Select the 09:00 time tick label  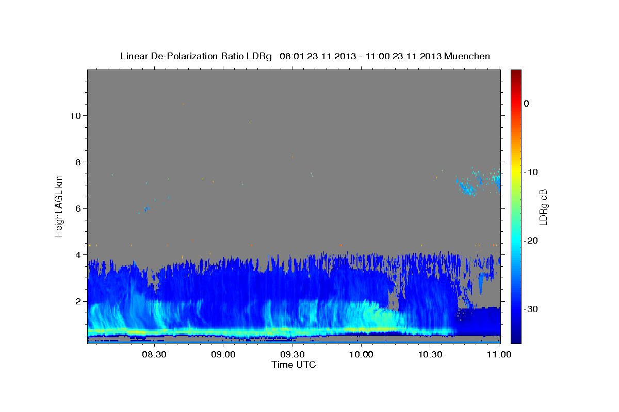click(x=223, y=355)
